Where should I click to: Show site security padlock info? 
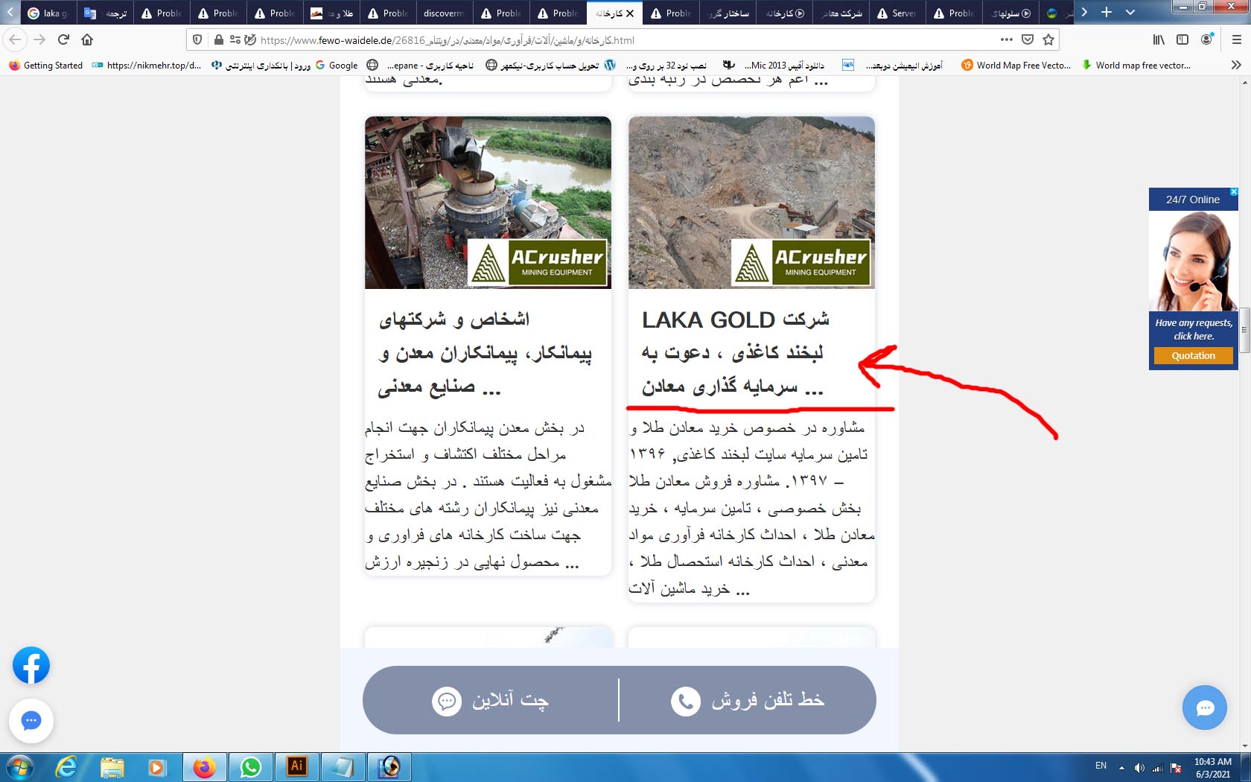point(218,39)
